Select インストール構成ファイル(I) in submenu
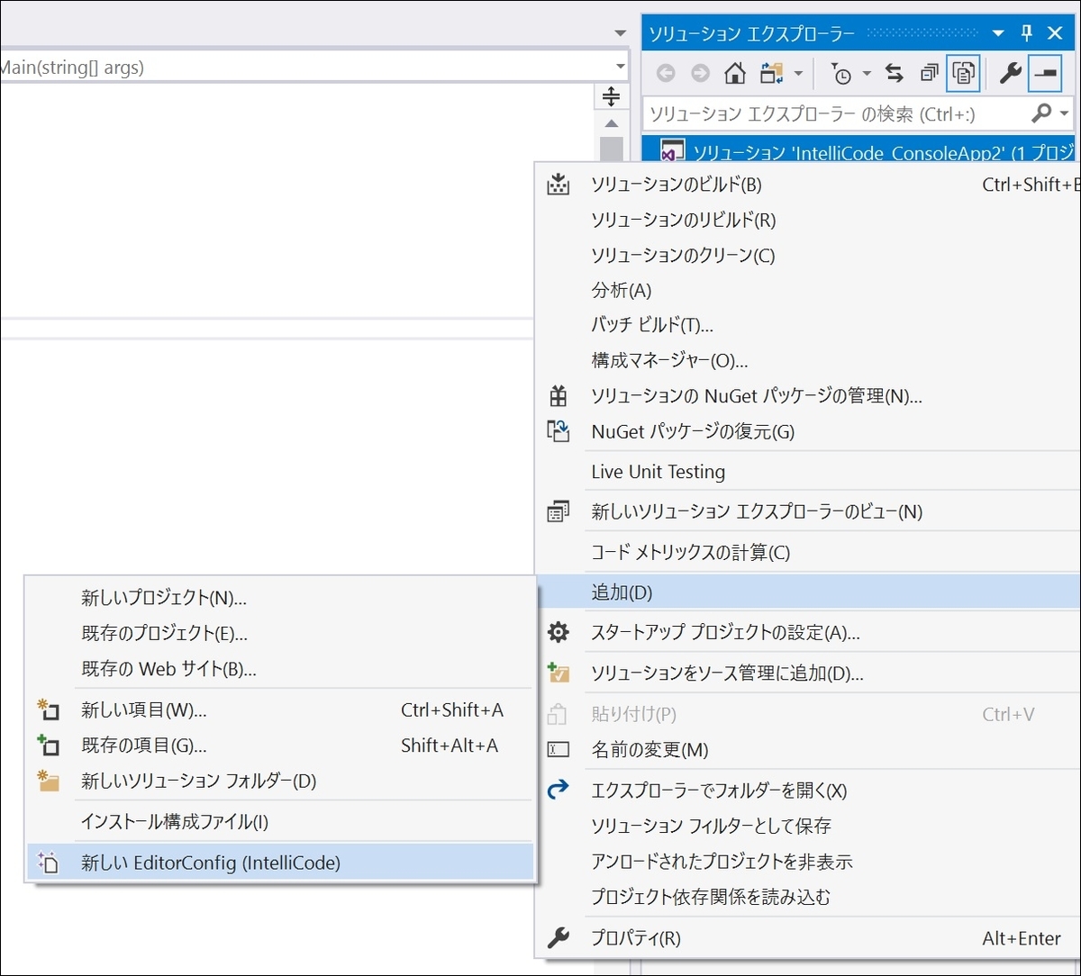Viewport: 1081px width, 976px height. click(280, 822)
